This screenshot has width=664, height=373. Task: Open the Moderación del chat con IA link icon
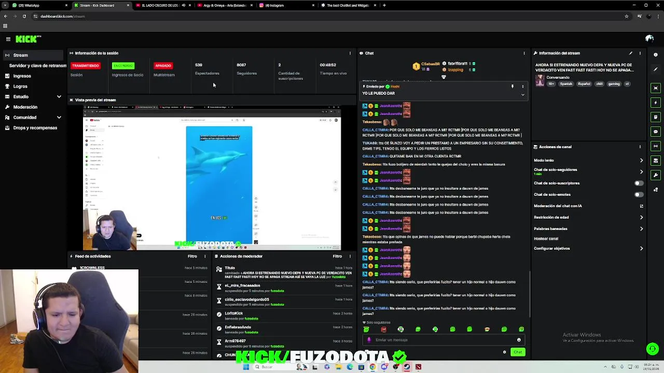pyautogui.click(x=641, y=206)
